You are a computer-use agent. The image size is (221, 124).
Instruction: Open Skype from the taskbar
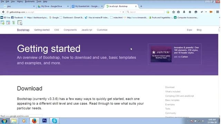pos(55,121)
